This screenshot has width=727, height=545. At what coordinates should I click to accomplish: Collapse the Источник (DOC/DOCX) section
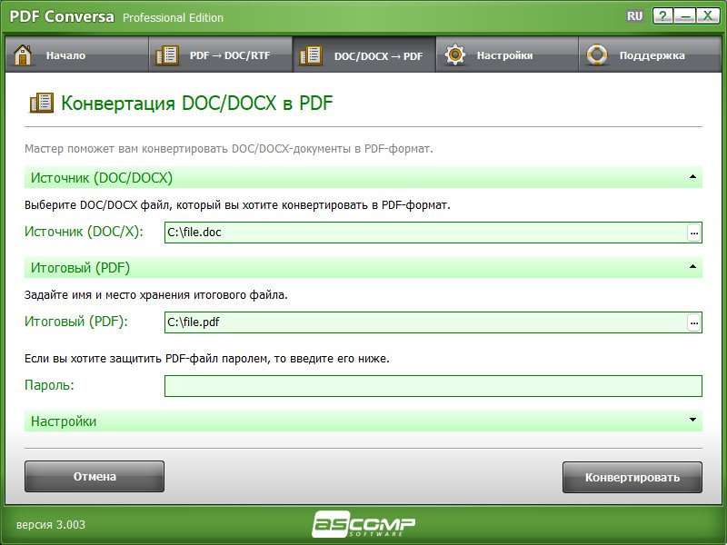[692, 176]
